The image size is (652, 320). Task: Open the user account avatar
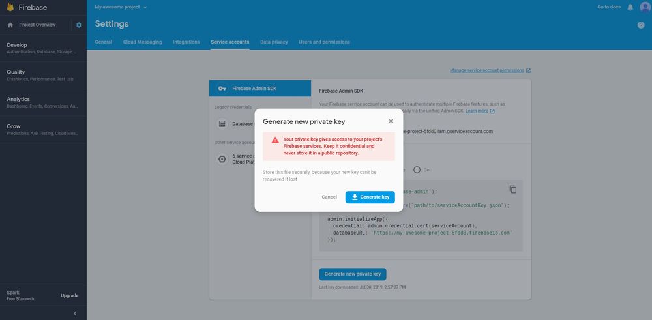[645, 7]
